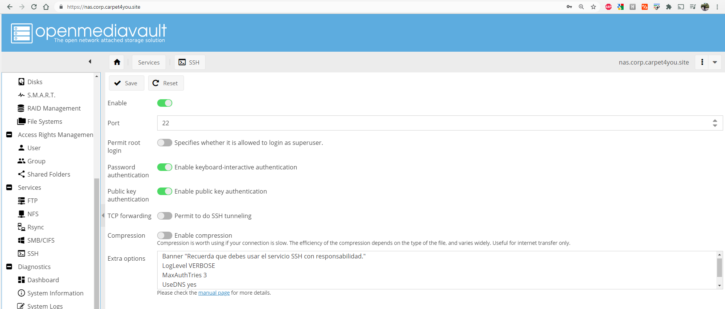Image resolution: width=725 pixels, height=309 pixels.
Task: Turn on Permit root login
Action: (165, 143)
